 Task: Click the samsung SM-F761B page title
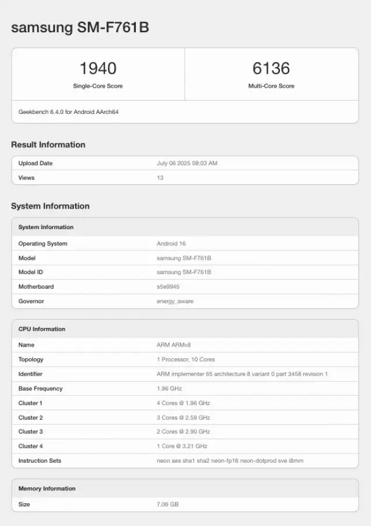80,27
